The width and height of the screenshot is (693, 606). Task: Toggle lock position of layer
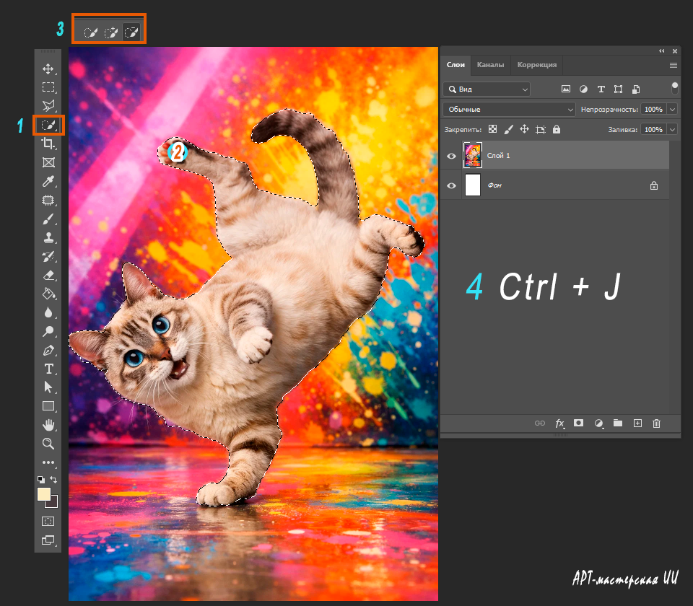coord(524,129)
